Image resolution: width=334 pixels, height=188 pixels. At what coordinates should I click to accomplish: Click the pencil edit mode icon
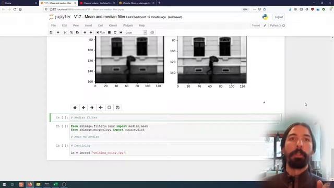tap(265, 26)
